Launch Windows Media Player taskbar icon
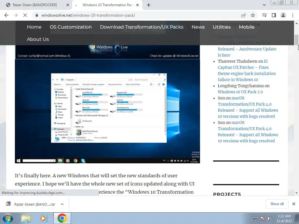This screenshot has height=224, width=299. [x=44, y=218]
